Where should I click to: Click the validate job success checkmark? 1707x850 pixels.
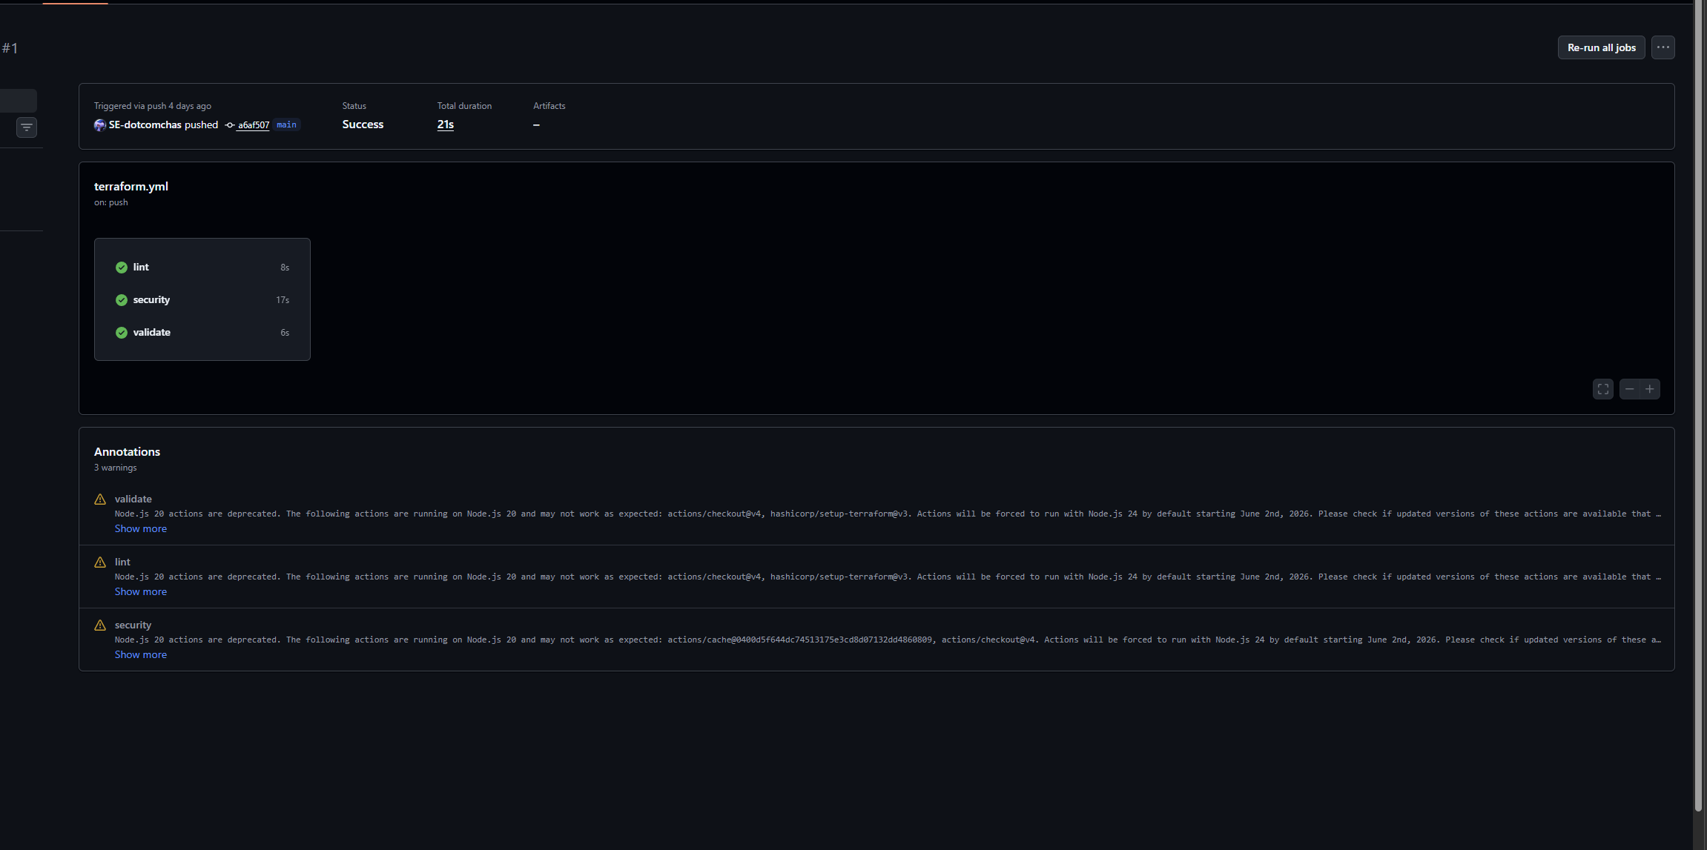[122, 333]
